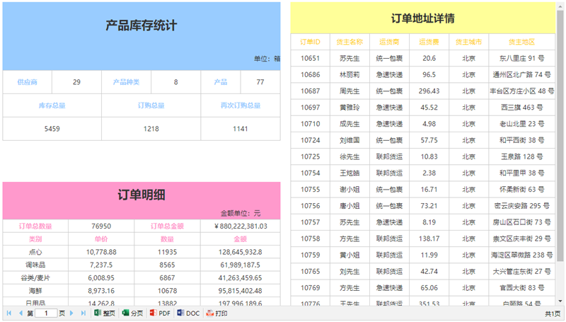Print the report (打印)
Viewport: 566px width, 322px height.
(x=216, y=313)
